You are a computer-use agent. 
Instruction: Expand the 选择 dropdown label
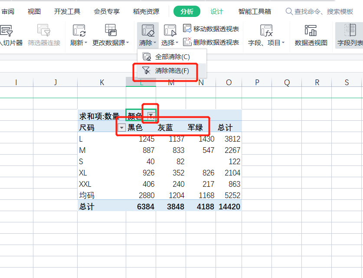tap(170, 43)
